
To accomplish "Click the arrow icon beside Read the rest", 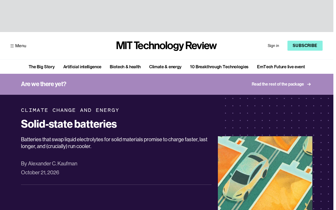I will point(309,84).
